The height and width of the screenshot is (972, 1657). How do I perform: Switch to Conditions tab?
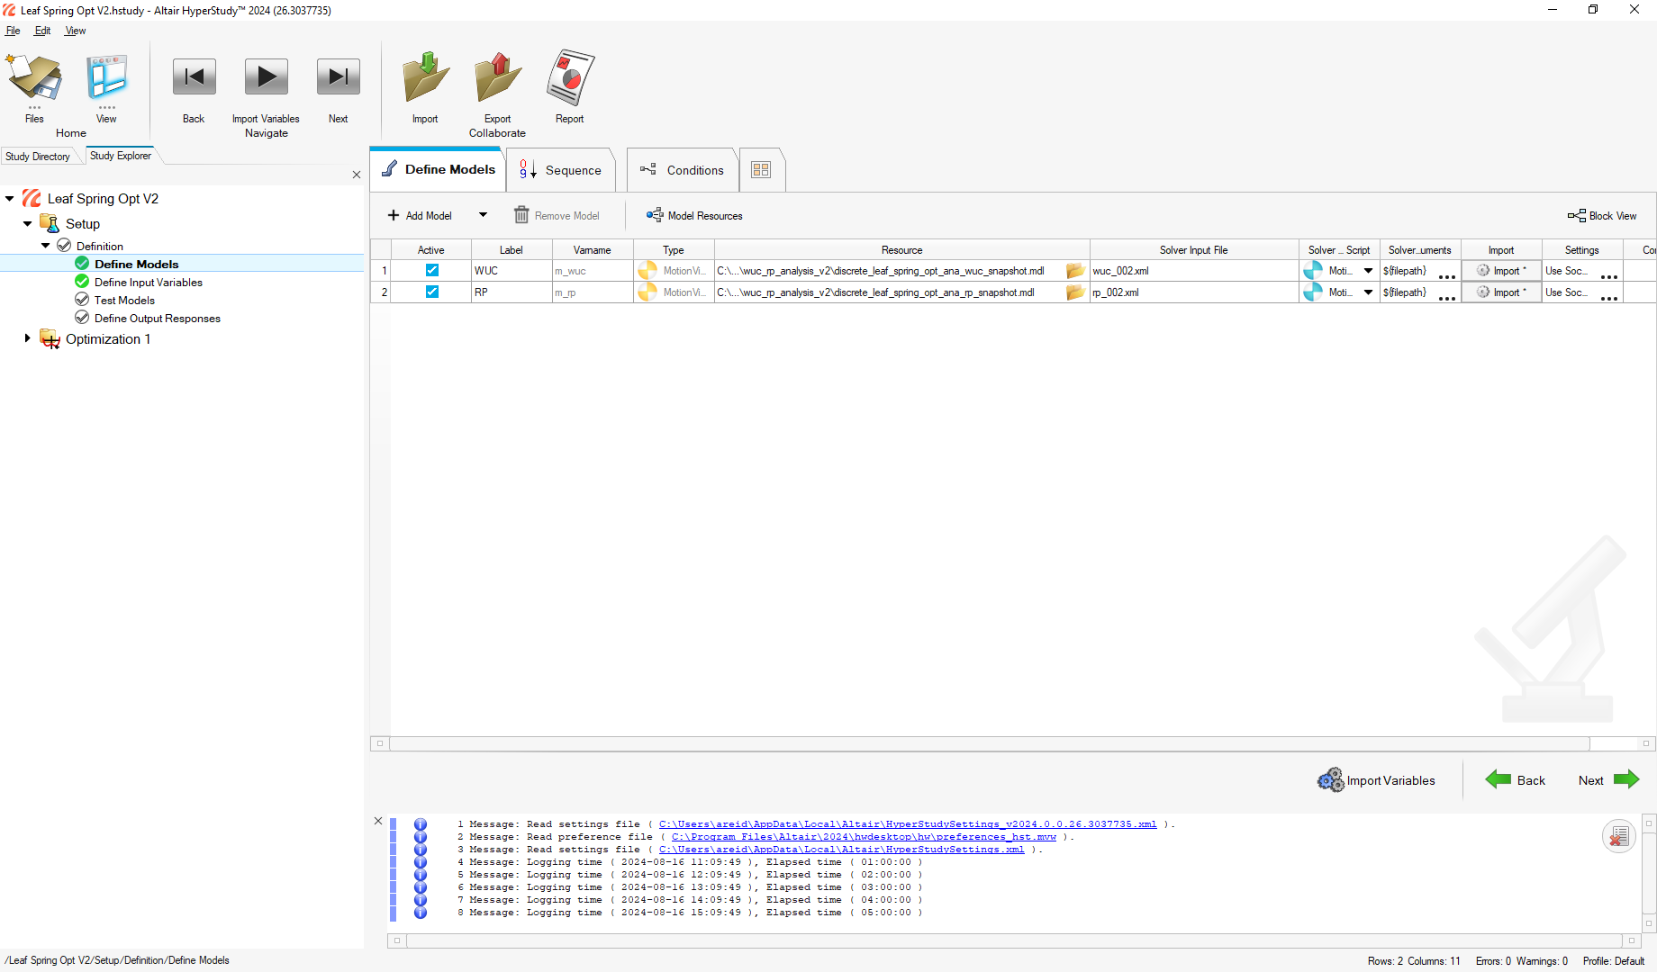(682, 170)
